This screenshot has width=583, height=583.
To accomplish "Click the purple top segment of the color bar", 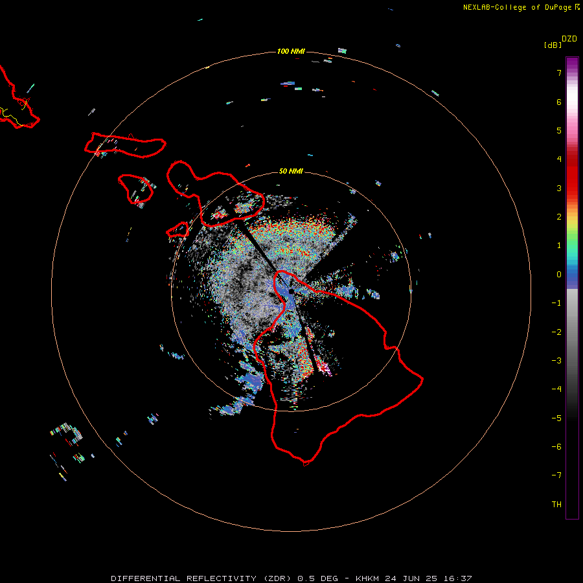I will tap(572, 64).
